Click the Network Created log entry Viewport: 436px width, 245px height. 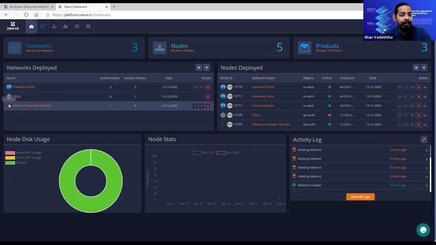pos(360,185)
